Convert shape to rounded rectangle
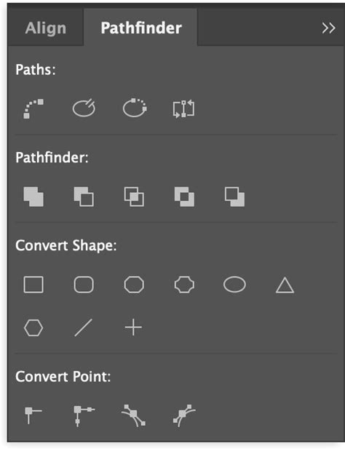345x452 pixels. [84, 285]
